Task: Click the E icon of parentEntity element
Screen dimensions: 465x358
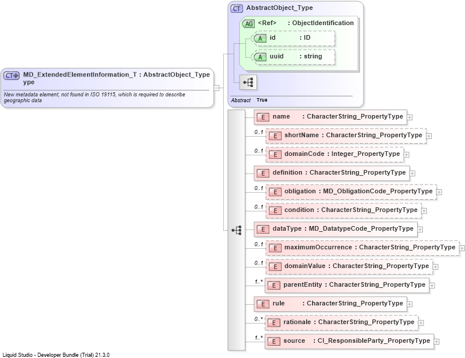Action: 274,285
